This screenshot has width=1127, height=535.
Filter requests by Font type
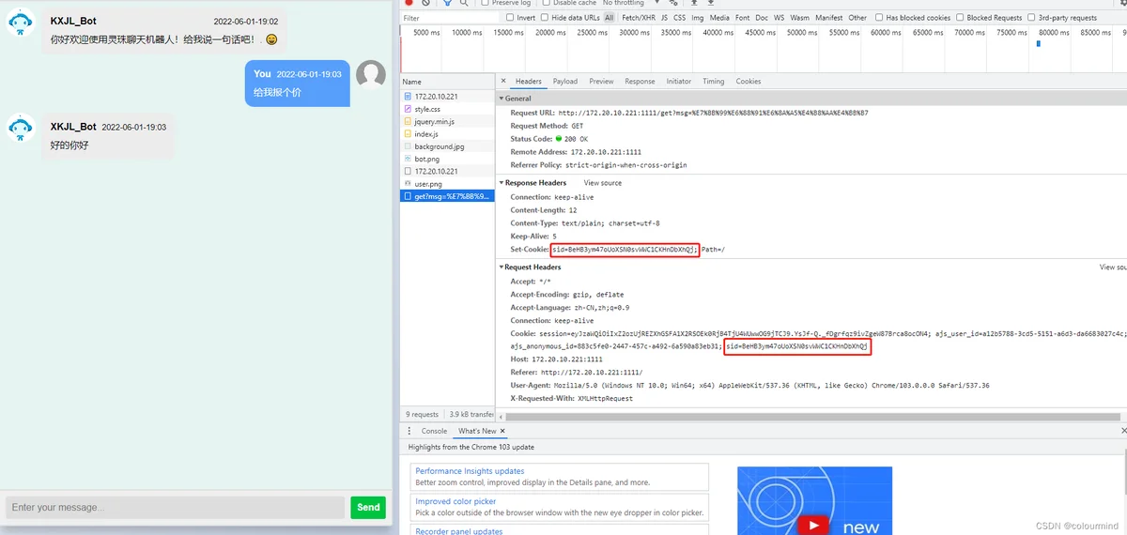click(x=743, y=18)
